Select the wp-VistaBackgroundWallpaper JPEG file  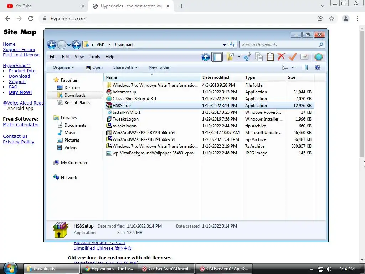(210, 153)
